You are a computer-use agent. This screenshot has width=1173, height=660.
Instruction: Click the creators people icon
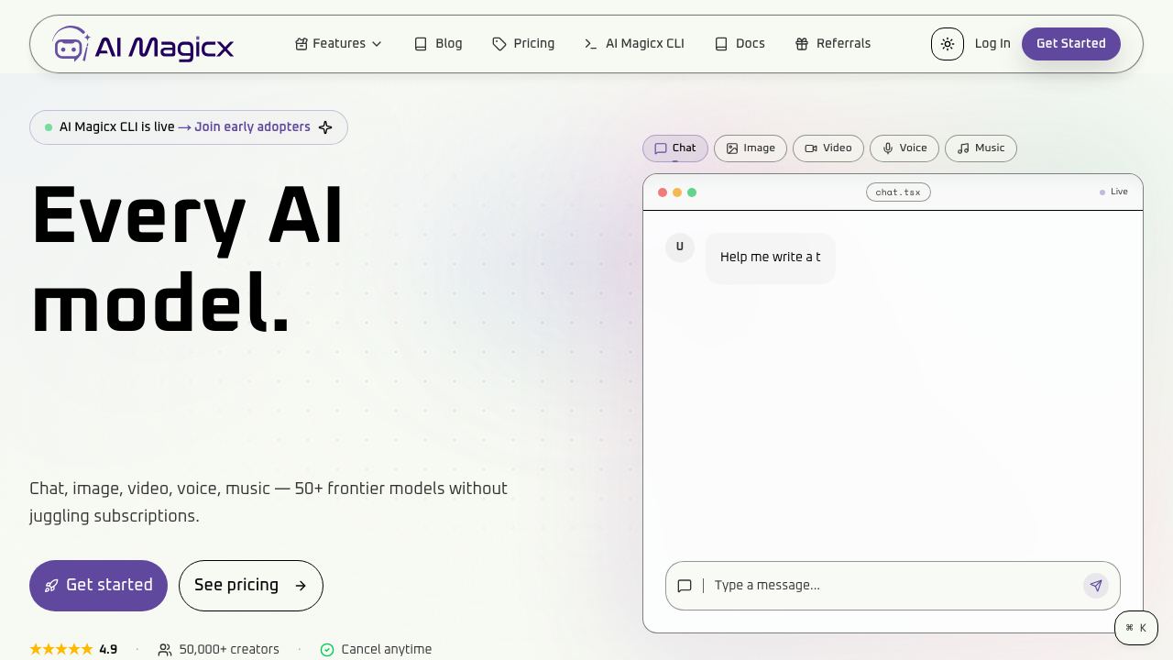tap(165, 650)
